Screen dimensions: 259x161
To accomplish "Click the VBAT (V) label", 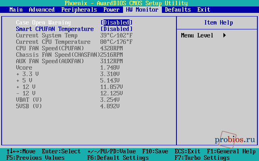I will 29,100.
